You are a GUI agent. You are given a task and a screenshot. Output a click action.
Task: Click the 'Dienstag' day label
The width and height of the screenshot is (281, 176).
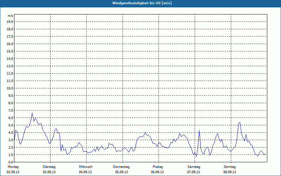tap(49, 167)
